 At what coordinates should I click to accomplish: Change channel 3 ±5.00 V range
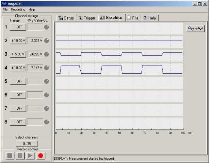click(18, 54)
